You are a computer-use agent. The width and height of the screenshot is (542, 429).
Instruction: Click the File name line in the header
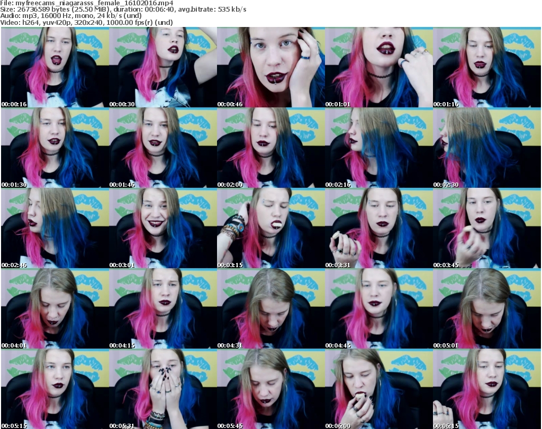pos(87,3)
